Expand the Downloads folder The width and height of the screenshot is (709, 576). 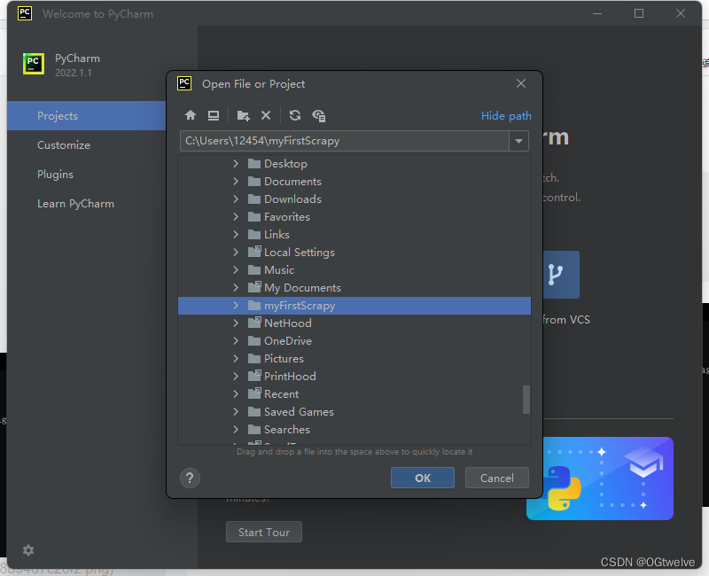click(x=236, y=198)
